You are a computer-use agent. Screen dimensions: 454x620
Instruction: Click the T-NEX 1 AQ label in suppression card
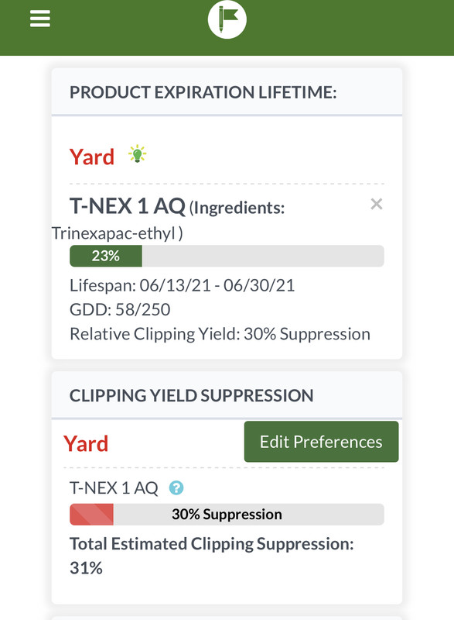(114, 488)
